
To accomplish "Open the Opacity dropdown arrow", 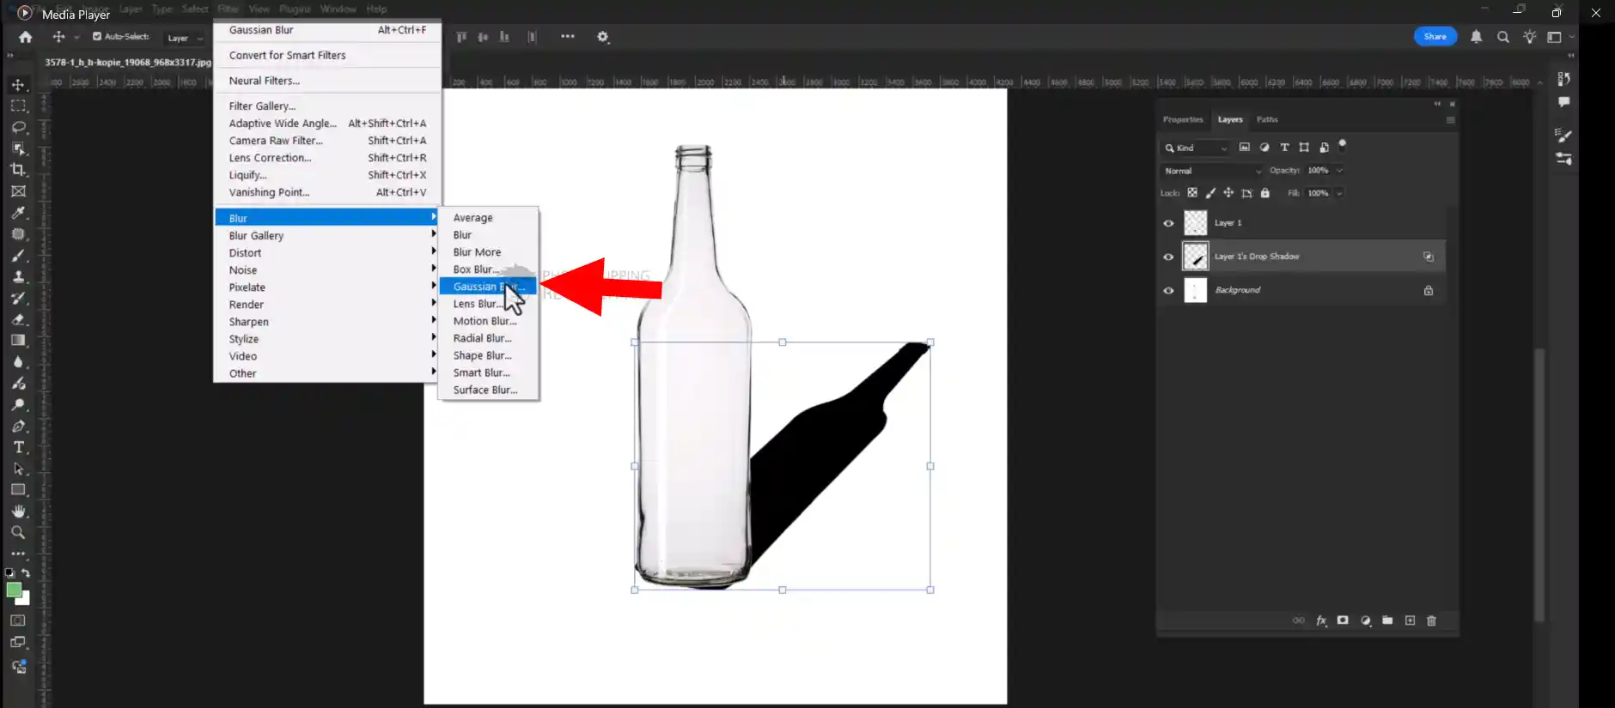I will [x=1339, y=171].
